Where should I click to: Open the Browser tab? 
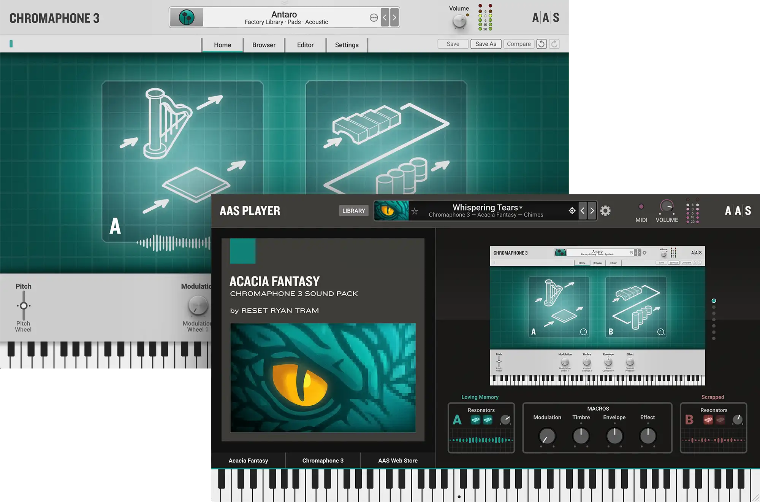pos(264,45)
